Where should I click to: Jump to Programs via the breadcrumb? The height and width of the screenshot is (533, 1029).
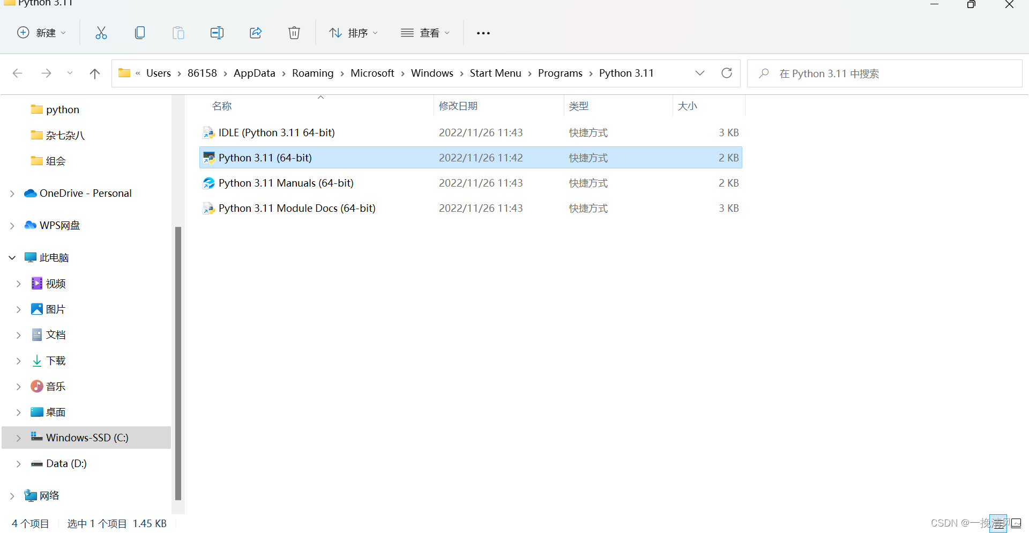pyautogui.click(x=560, y=73)
